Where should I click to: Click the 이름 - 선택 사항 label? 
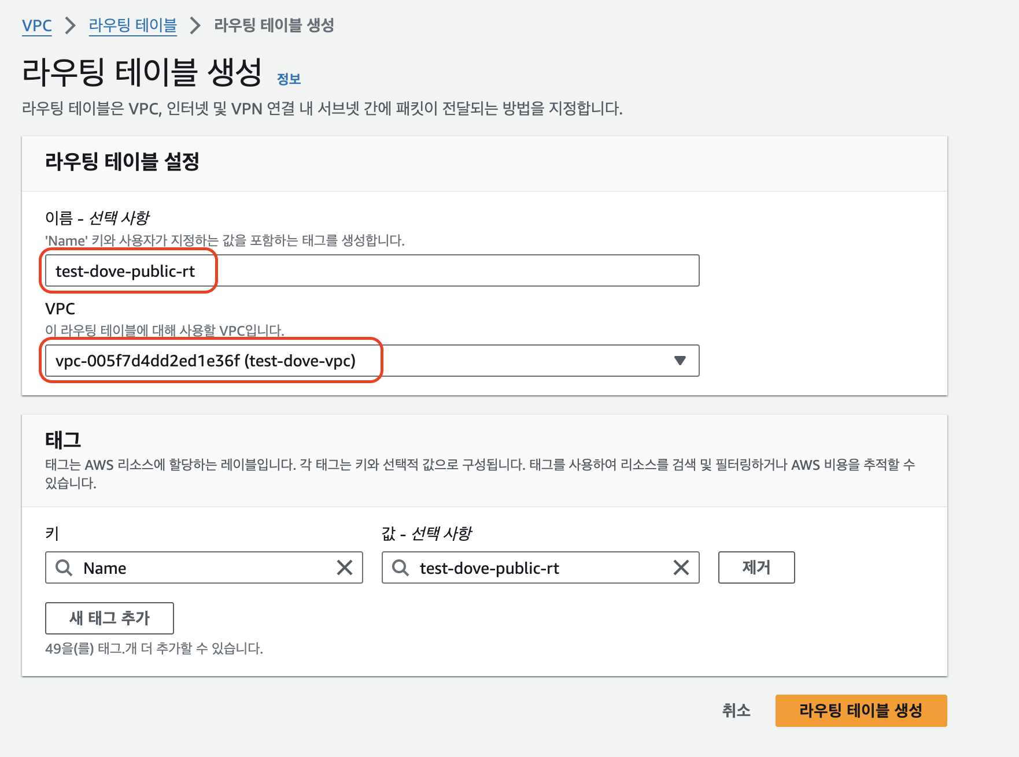(x=97, y=218)
